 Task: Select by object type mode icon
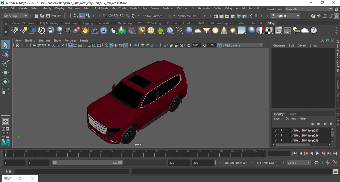point(82,16)
